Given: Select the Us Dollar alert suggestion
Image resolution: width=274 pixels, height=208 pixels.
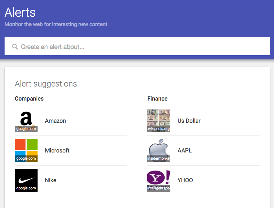Looking at the screenshot, I should point(203,121).
